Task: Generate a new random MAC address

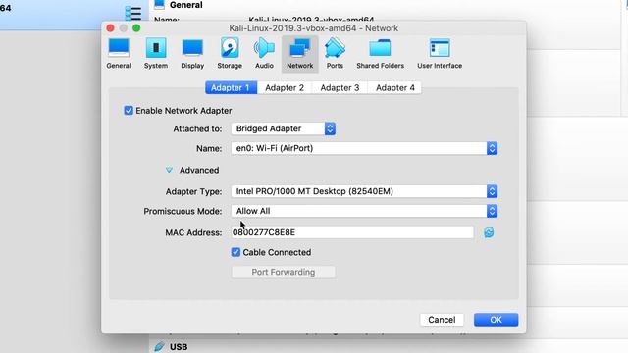Action: pos(489,232)
